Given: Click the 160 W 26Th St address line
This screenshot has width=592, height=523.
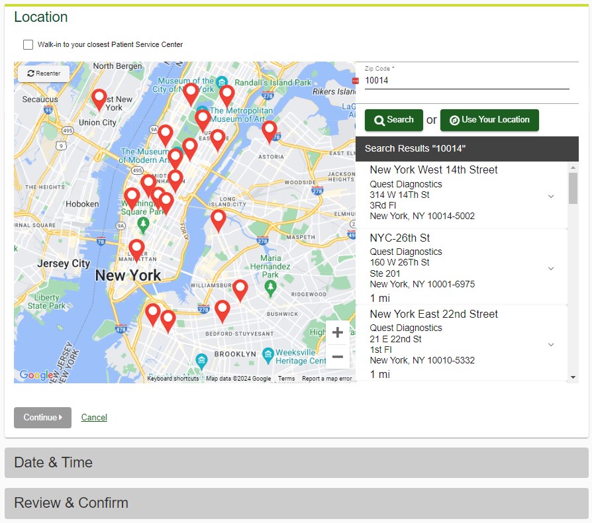Looking at the screenshot, I should pyautogui.click(x=399, y=262).
